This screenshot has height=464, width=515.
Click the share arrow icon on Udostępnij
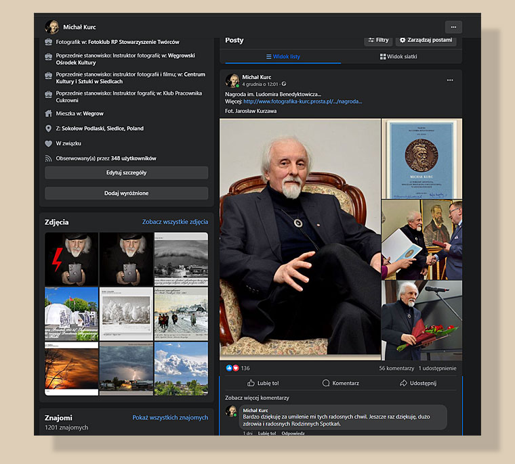point(403,383)
